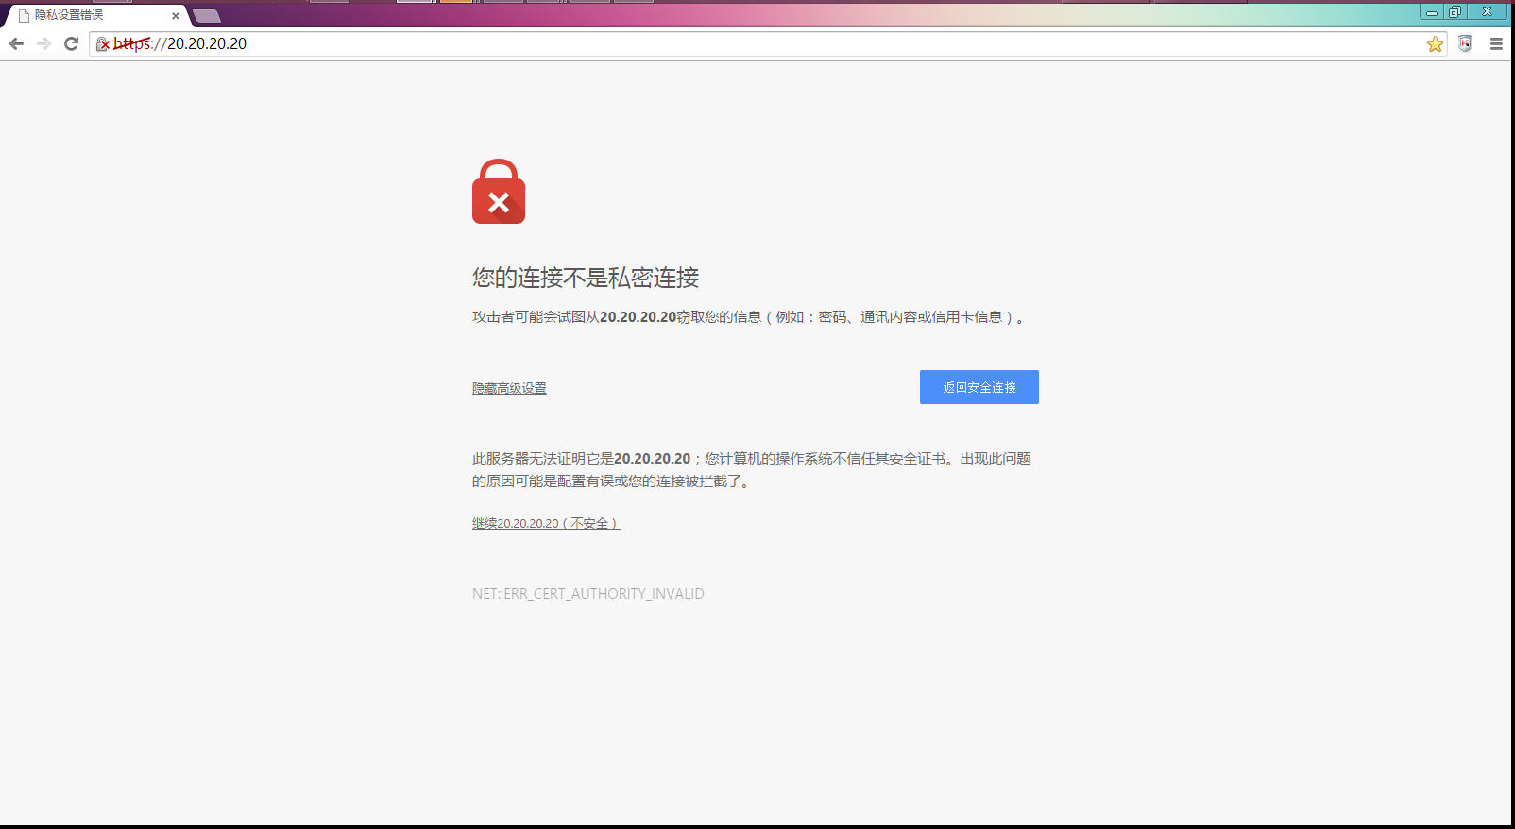Minimize the browser window
Image resolution: width=1515 pixels, height=829 pixels.
(1432, 12)
